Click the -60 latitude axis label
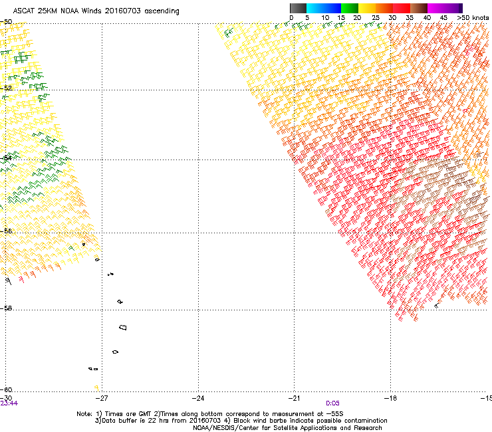The width and height of the screenshot is (492, 432). click(x=6, y=389)
